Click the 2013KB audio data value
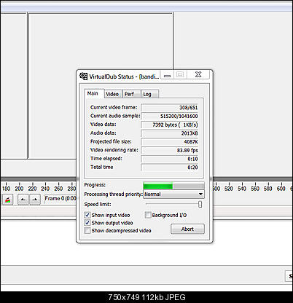Image resolution: width=293 pixels, height=303 pixels. point(190,133)
